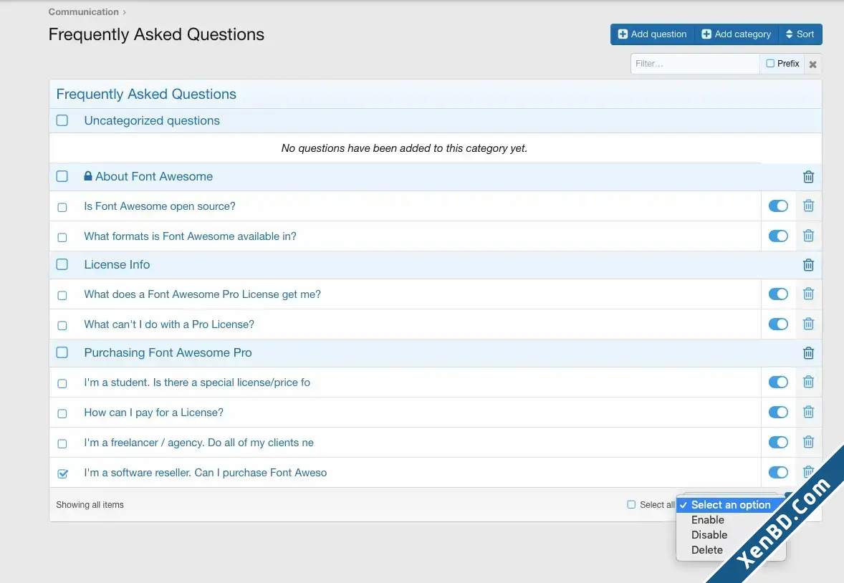Delete the 'I'm a student' question
Image resolution: width=844 pixels, height=583 pixels.
coord(808,382)
